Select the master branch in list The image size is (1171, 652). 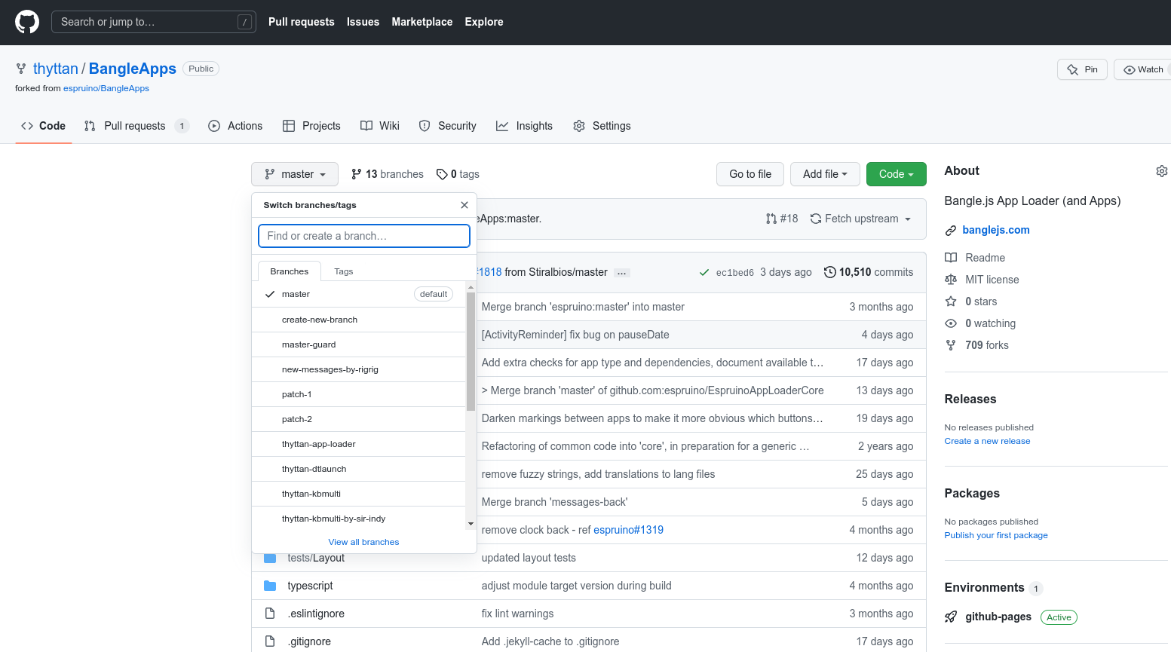click(x=359, y=294)
